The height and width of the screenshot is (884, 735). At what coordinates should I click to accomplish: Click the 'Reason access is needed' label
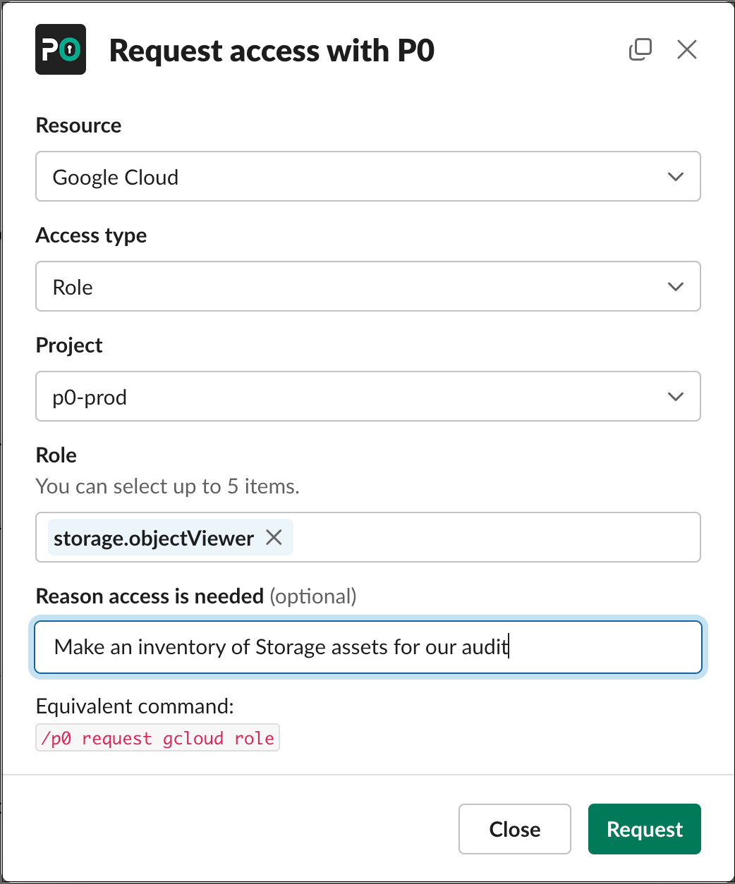click(x=150, y=596)
